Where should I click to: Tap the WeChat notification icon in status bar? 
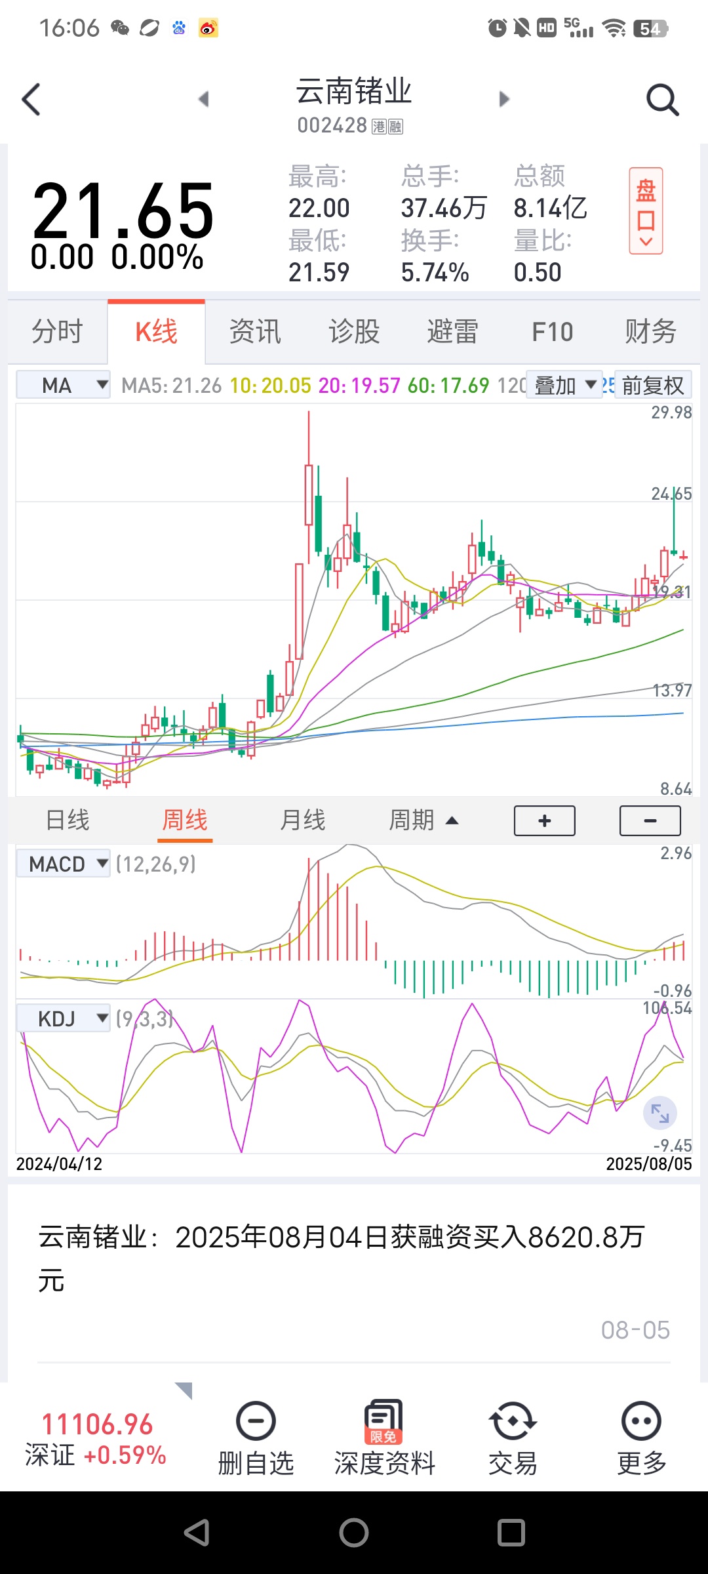(x=120, y=28)
